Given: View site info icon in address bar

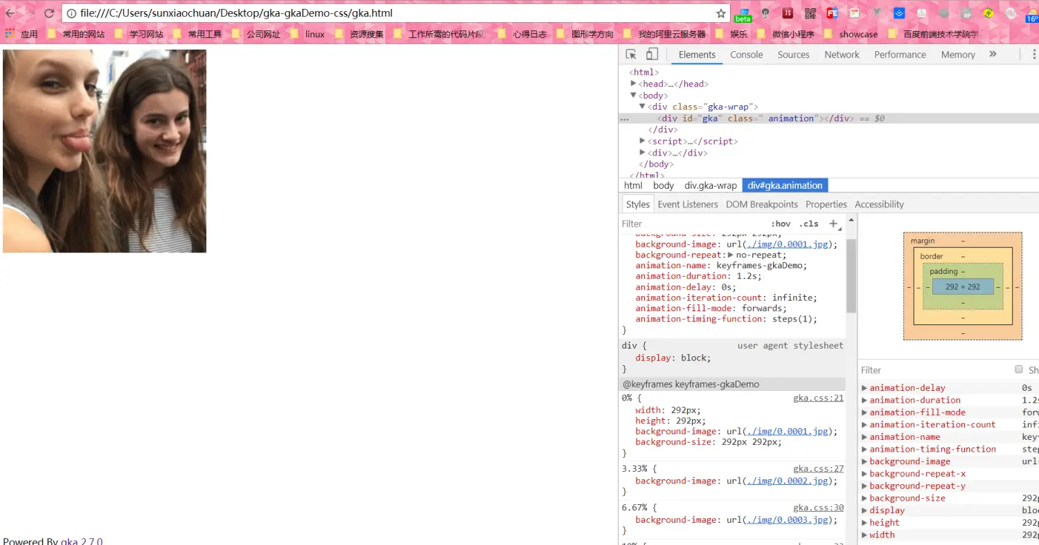Looking at the screenshot, I should (71, 13).
